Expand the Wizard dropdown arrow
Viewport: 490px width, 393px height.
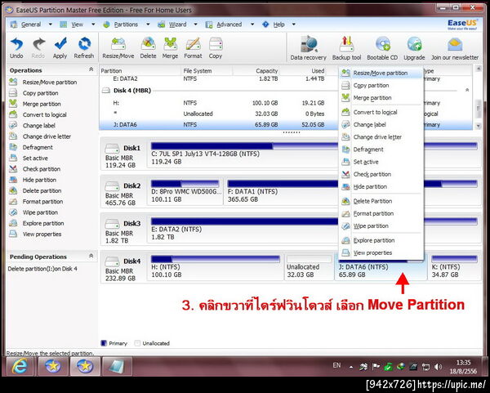point(195,25)
